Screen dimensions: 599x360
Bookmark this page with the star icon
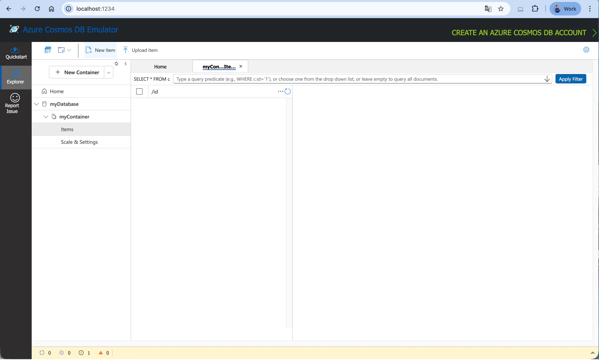coord(501,9)
